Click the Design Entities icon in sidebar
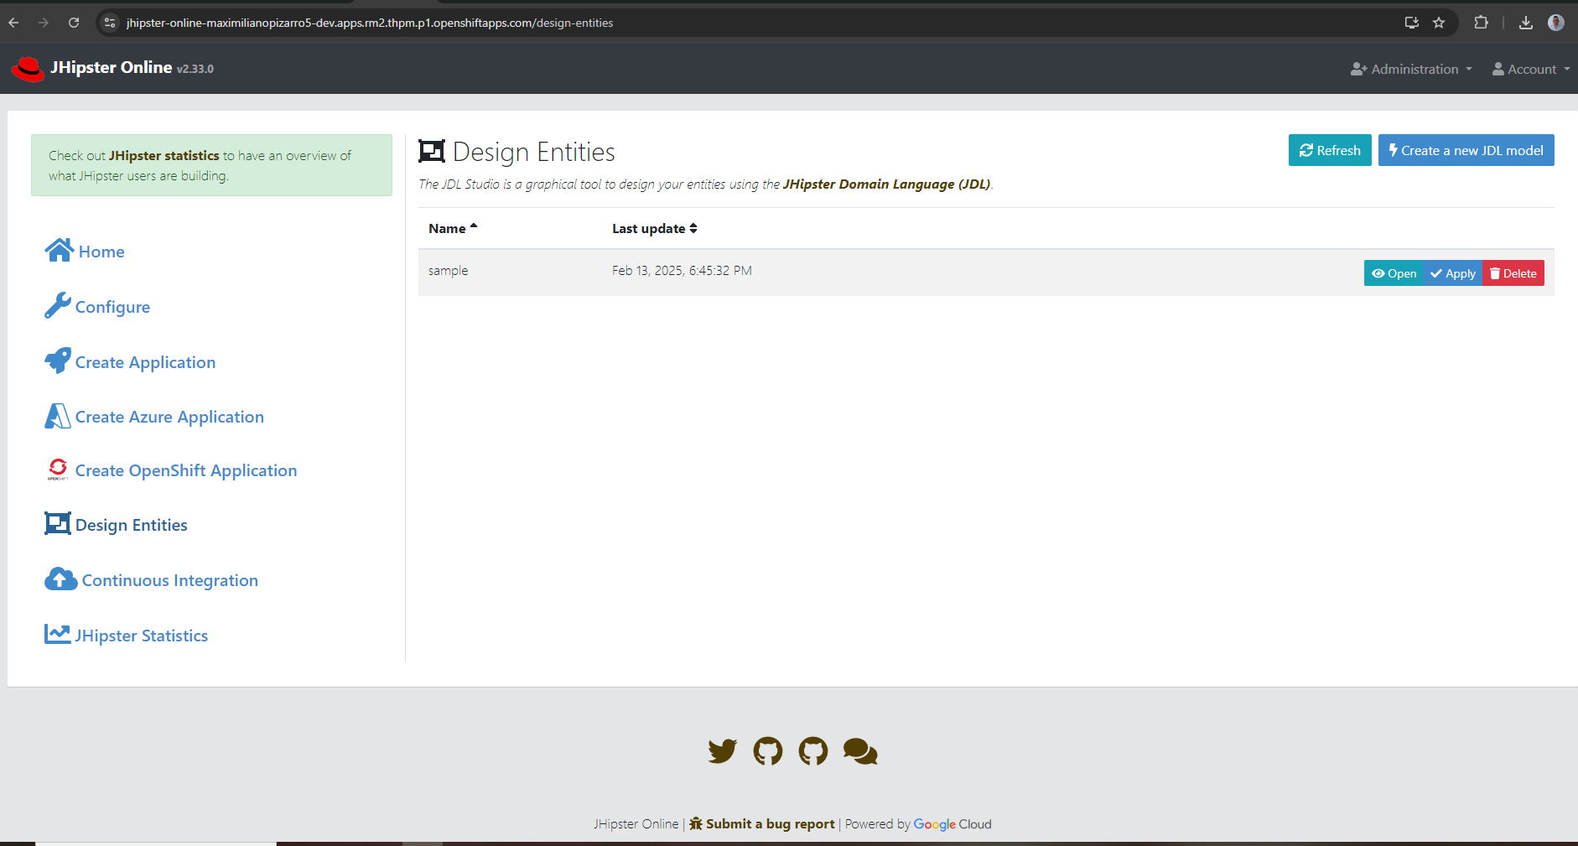 click(58, 523)
